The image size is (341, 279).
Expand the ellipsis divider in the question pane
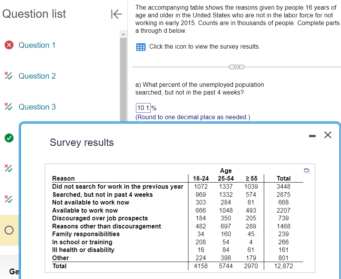[x=236, y=67]
